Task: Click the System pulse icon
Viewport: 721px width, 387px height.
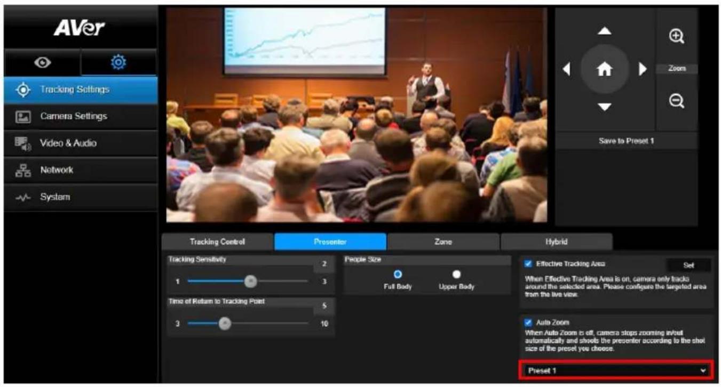Action: click(23, 197)
